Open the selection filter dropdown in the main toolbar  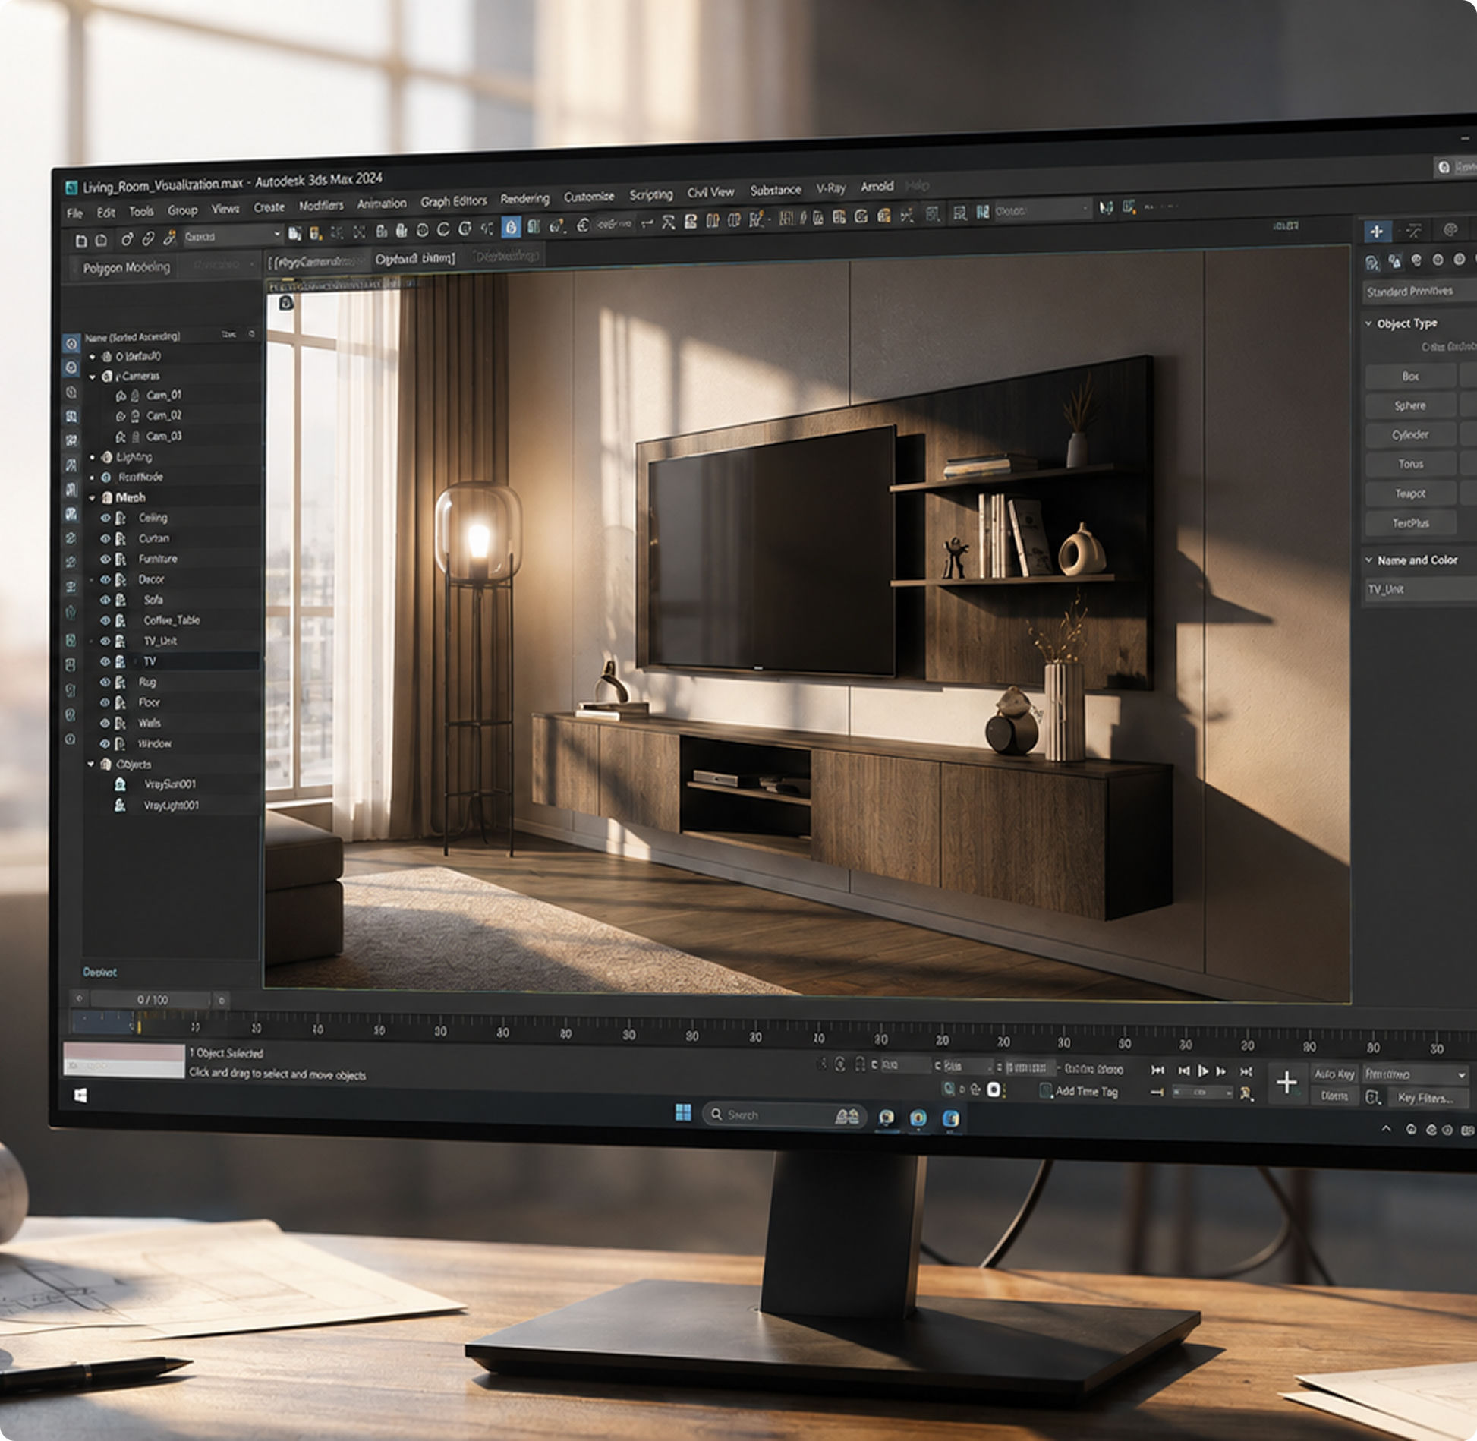click(x=232, y=235)
